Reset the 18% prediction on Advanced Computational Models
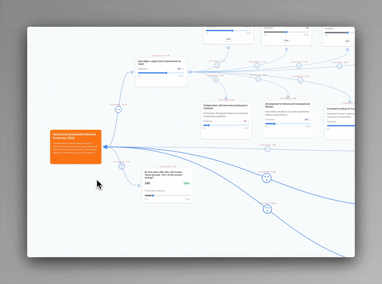The width and height of the screenshot is (382, 284). [x=310, y=120]
